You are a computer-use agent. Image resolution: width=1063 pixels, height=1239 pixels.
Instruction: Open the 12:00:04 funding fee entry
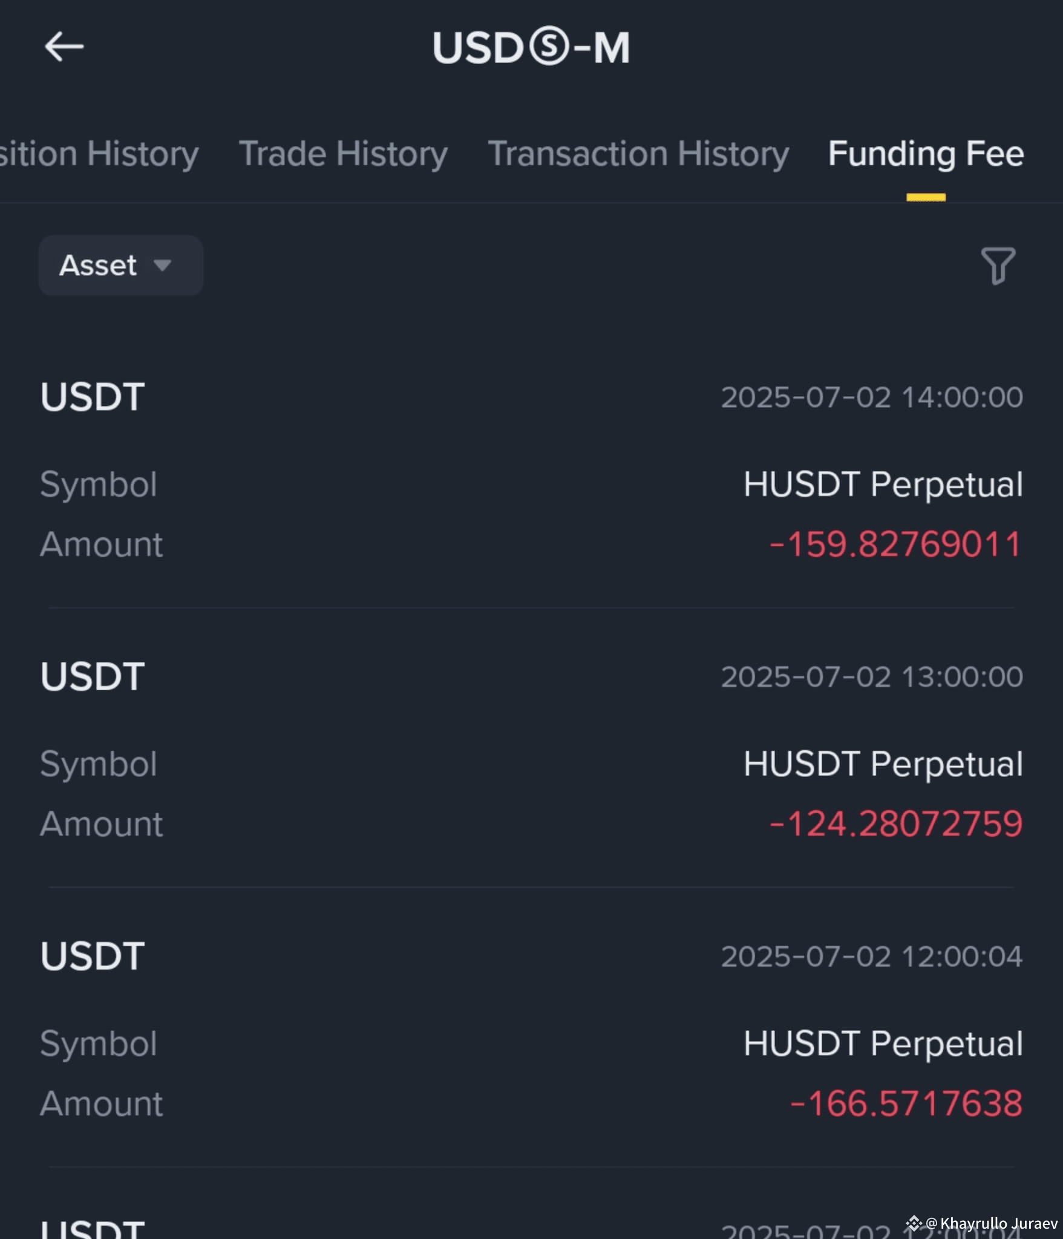pyautogui.click(x=531, y=1030)
